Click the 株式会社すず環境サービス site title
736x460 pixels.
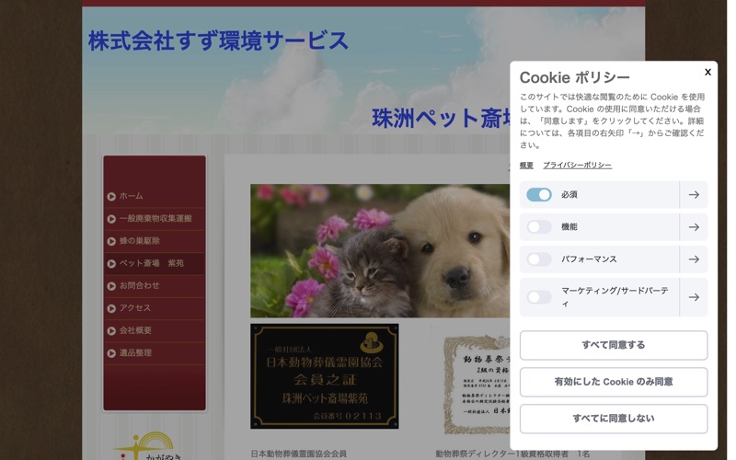[x=218, y=40]
